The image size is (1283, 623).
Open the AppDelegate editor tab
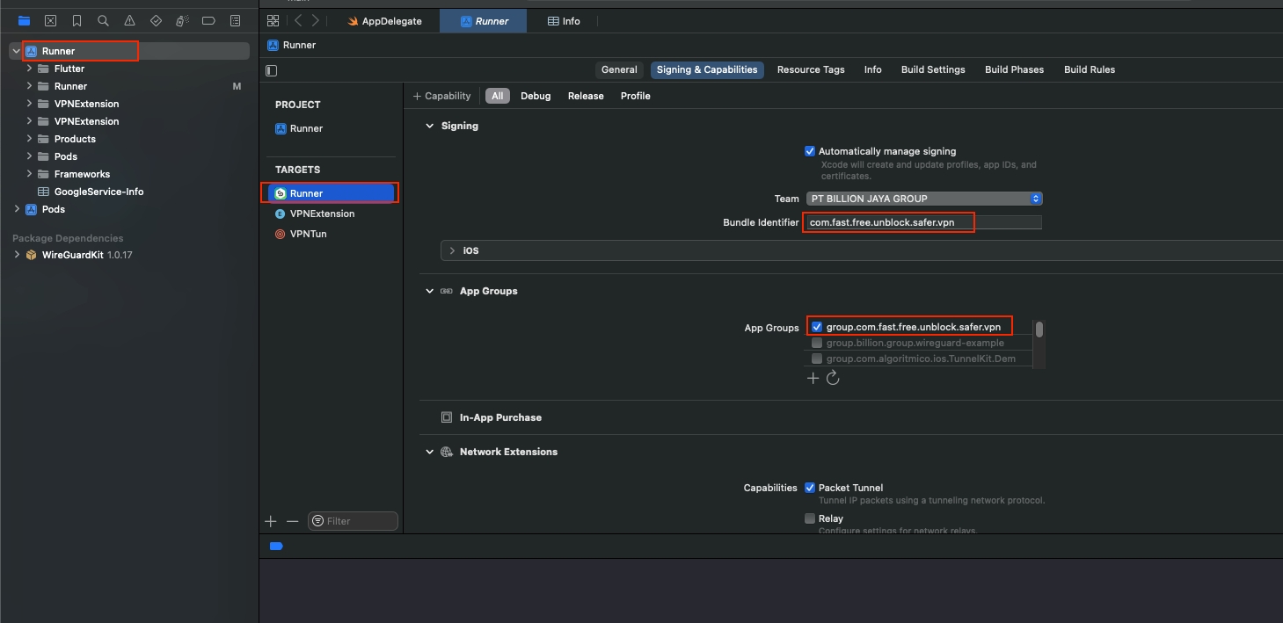pos(383,21)
